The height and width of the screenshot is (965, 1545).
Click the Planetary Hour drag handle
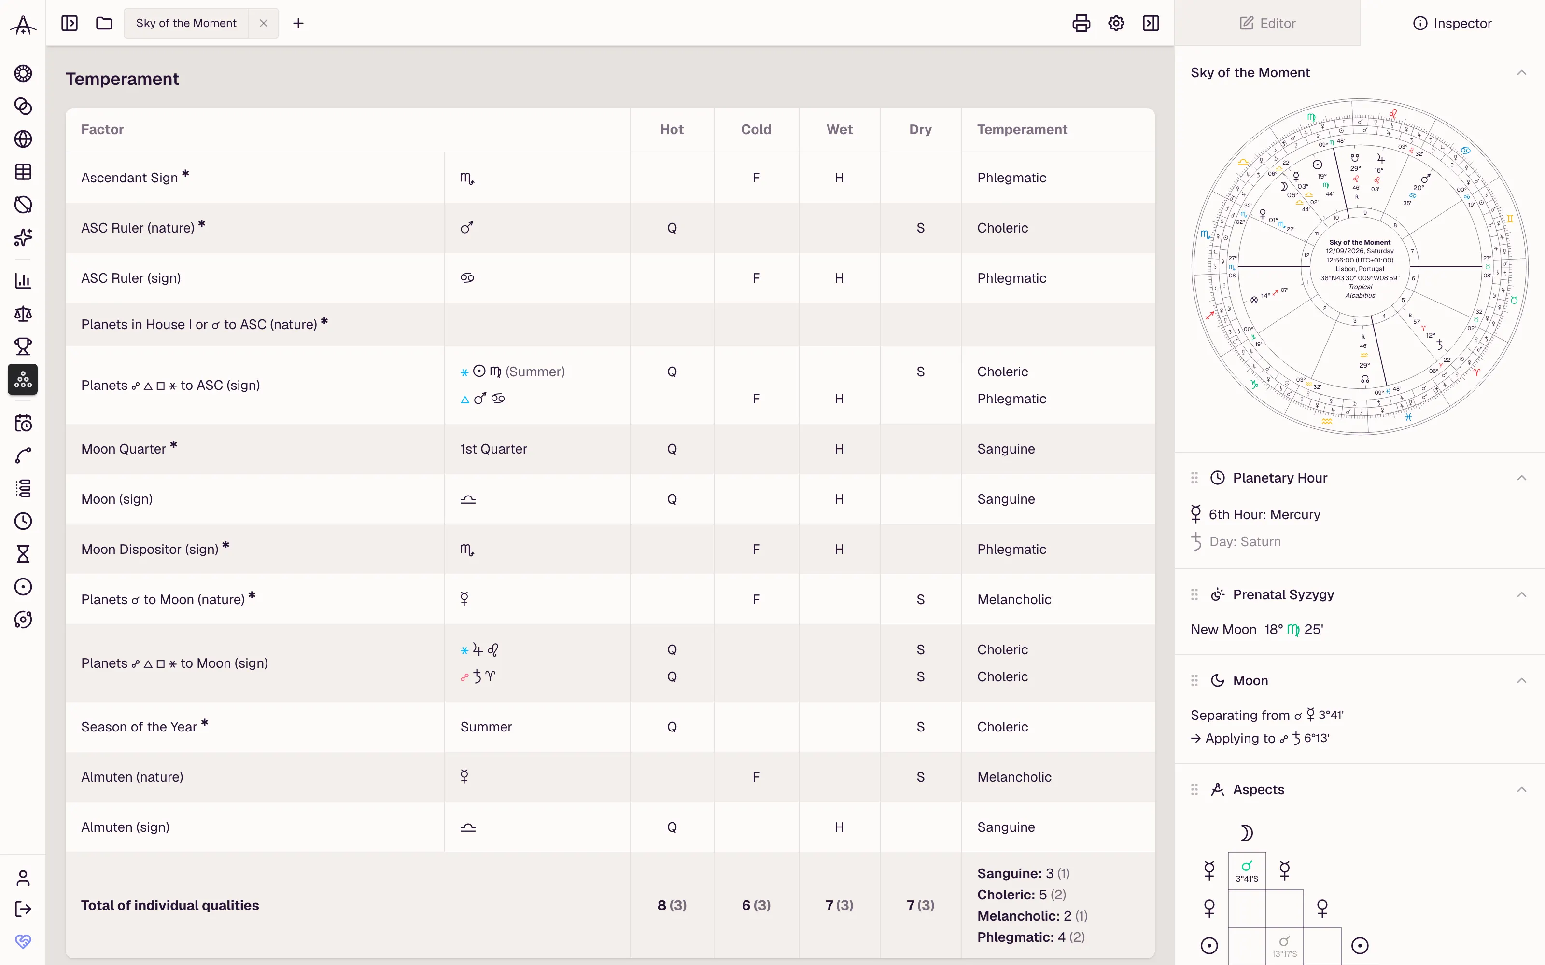pos(1194,478)
